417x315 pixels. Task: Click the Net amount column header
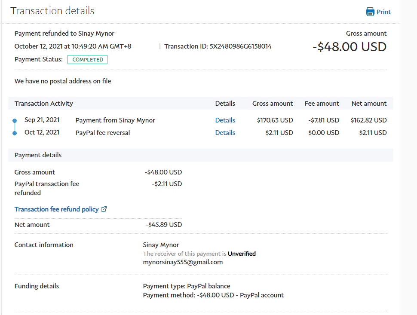coord(368,104)
